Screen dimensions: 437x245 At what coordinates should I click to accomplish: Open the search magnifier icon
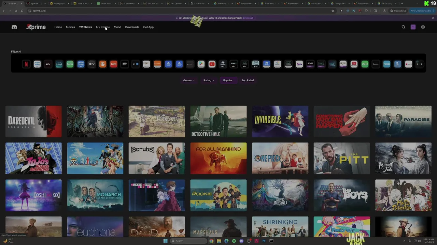tap(404, 27)
